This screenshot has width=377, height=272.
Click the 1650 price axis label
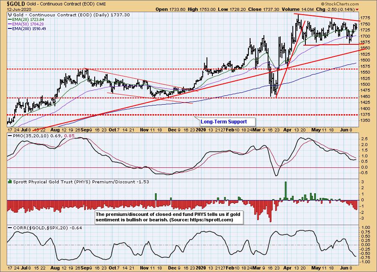[365, 48]
